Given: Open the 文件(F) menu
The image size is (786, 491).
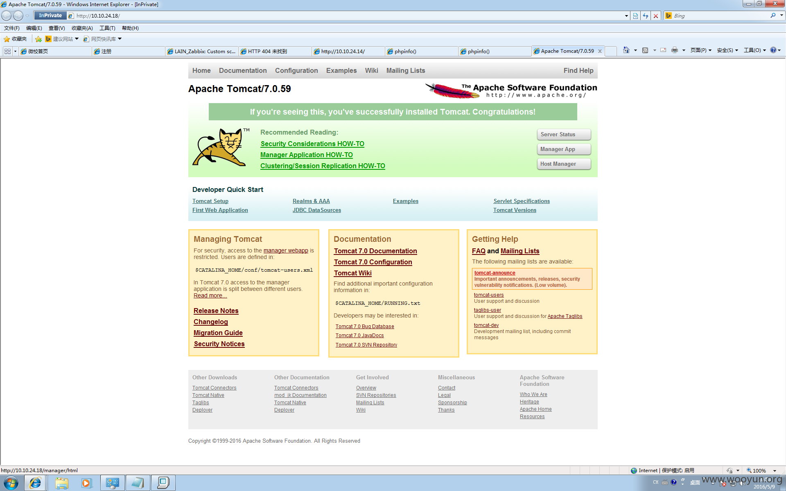Looking at the screenshot, I should pyautogui.click(x=12, y=28).
